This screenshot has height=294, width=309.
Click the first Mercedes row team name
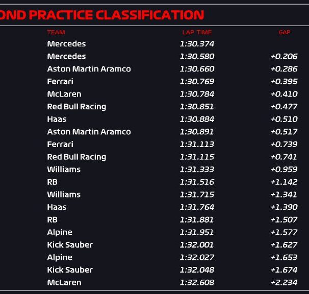tap(66, 44)
